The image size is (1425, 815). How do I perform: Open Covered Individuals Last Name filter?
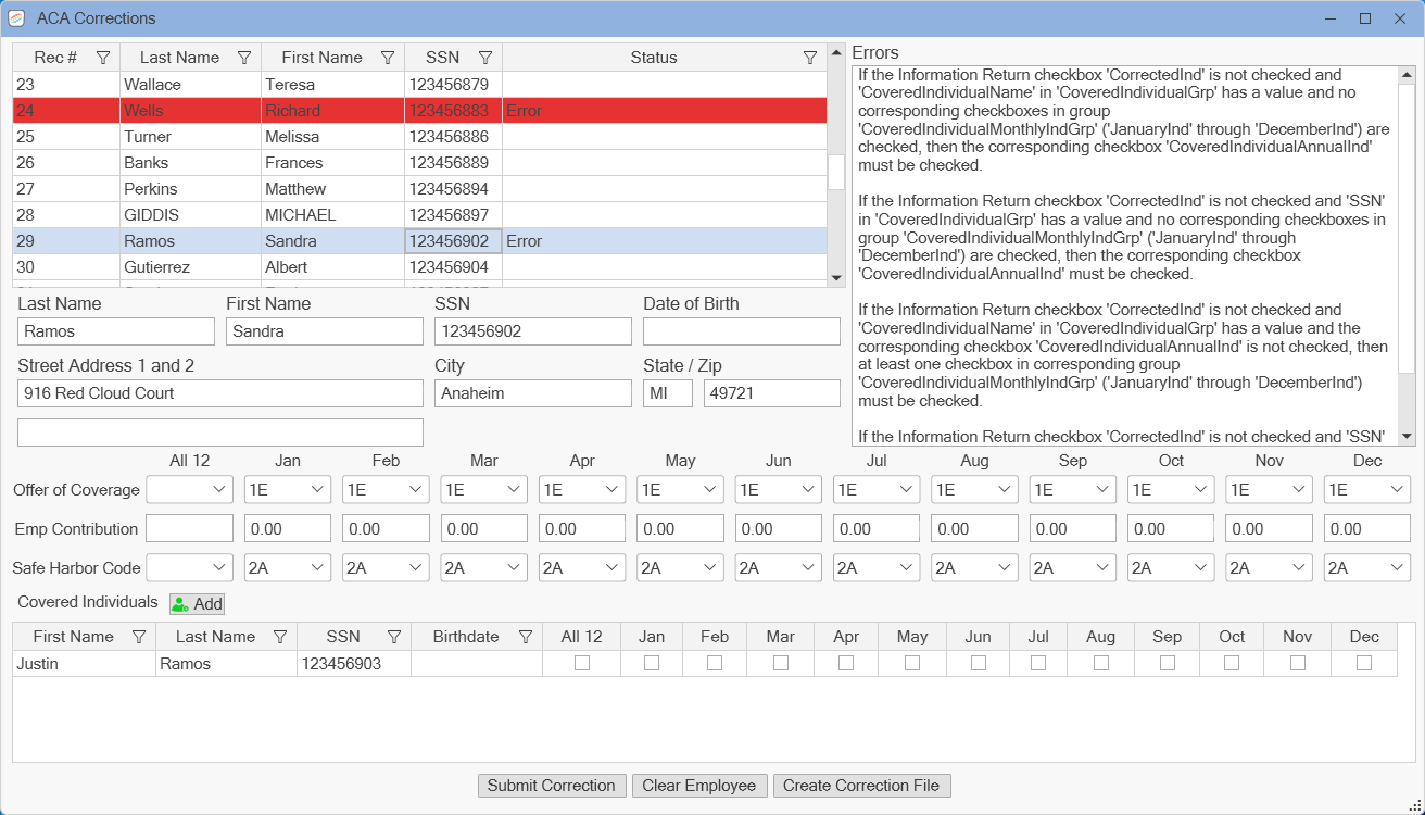coord(280,636)
